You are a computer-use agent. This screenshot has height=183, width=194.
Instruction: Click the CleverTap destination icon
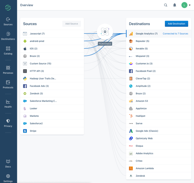tap(131, 78)
